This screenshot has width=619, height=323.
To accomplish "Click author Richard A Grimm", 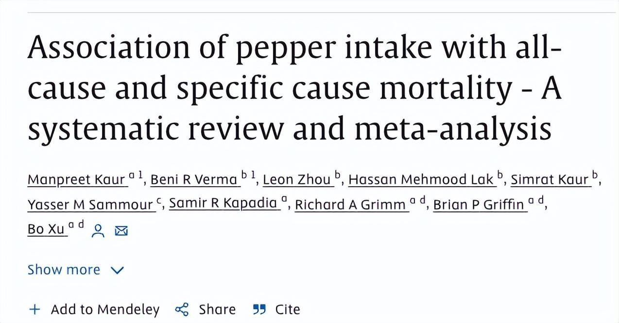I will point(350,205).
